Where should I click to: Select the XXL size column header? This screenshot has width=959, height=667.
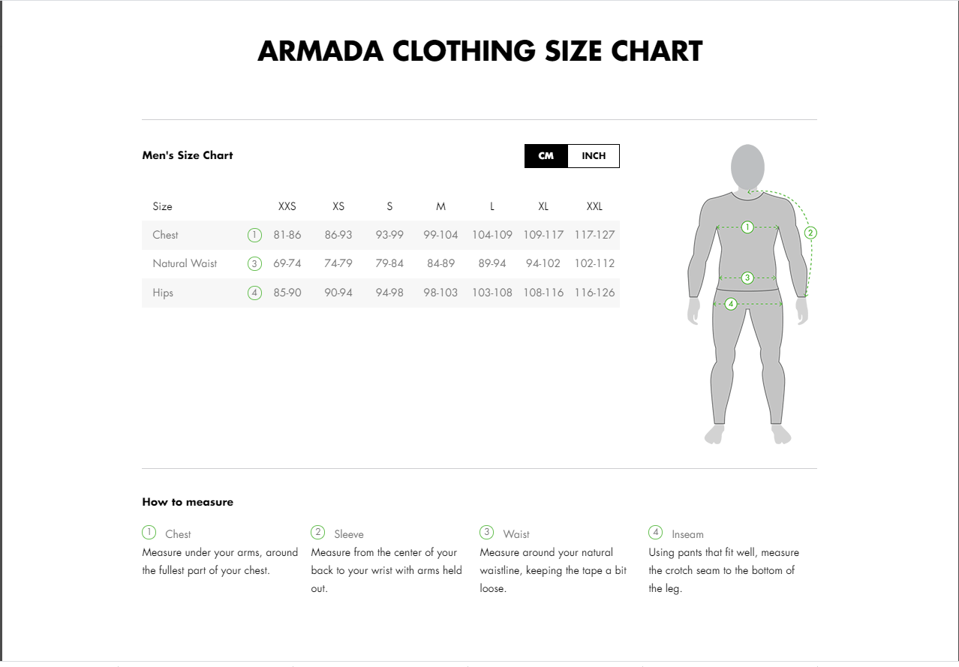click(594, 206)
